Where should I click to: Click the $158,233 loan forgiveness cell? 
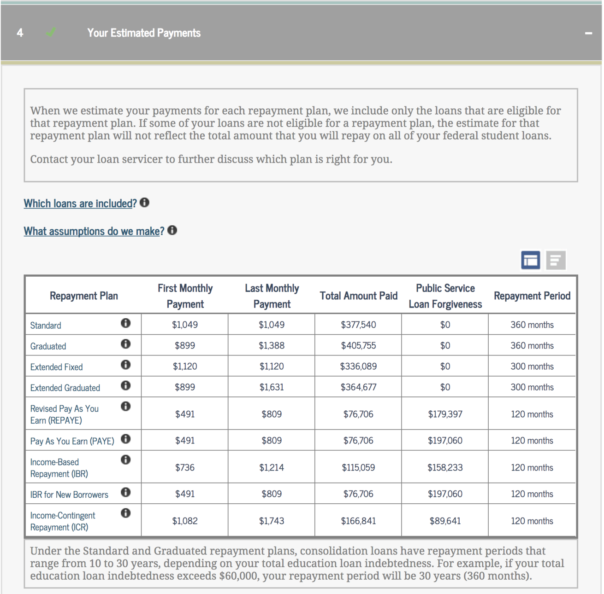pos(445,467)
